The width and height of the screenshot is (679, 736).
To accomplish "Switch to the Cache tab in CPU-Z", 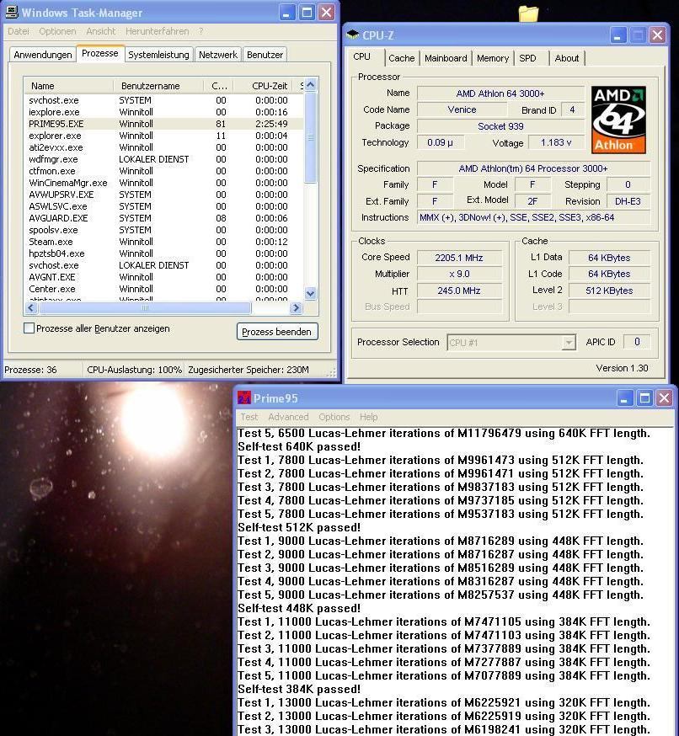I will tap(402, 58).
